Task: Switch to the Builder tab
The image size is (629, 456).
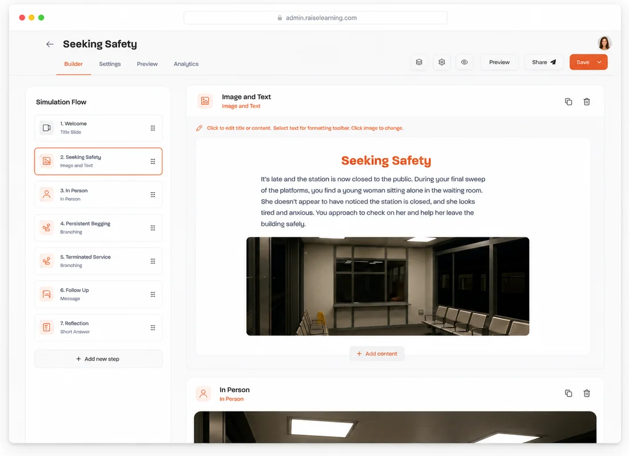Action: (x=73, y=64)
